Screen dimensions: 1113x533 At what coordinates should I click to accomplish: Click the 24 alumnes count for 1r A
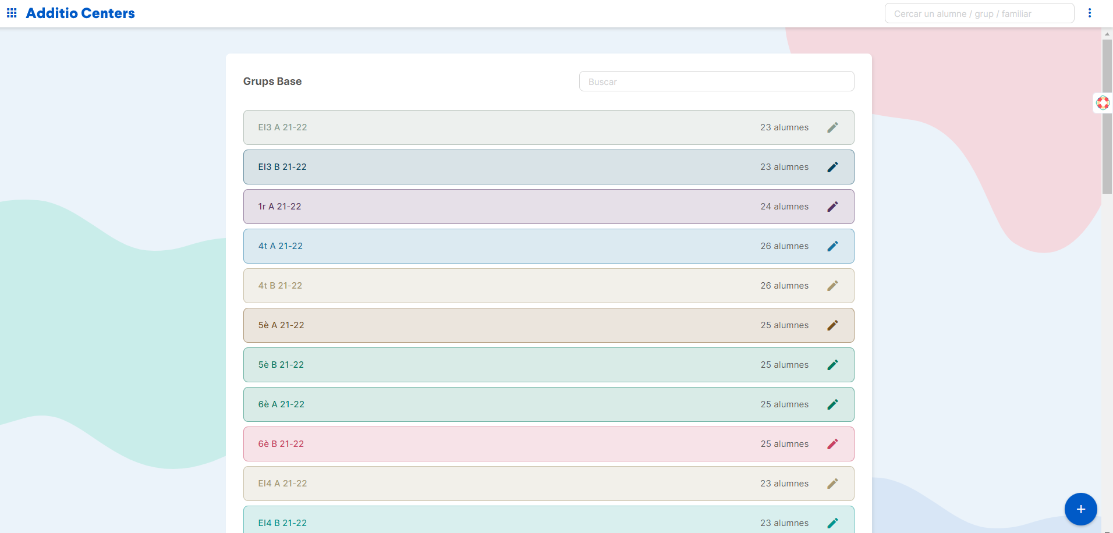point(784,207)
